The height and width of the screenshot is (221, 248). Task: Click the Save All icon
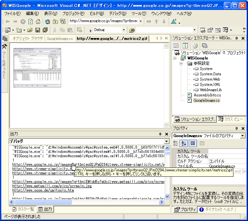coord(45,30)
